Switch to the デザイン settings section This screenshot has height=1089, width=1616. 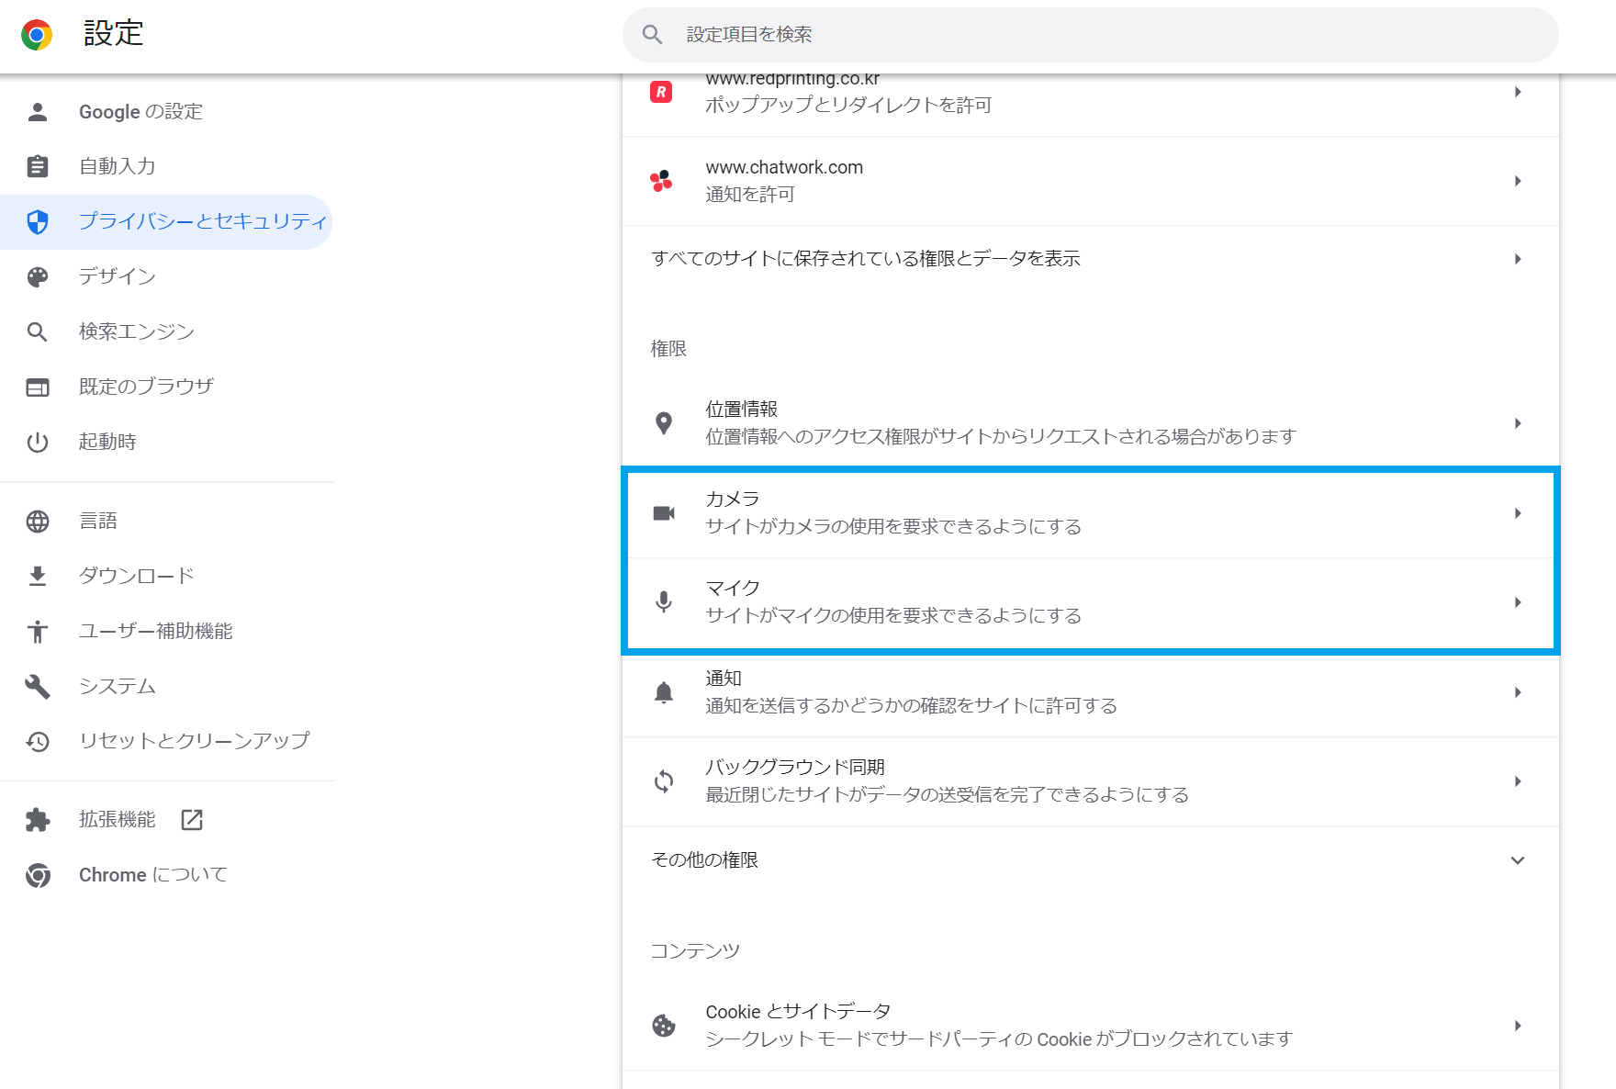[118, 276]
